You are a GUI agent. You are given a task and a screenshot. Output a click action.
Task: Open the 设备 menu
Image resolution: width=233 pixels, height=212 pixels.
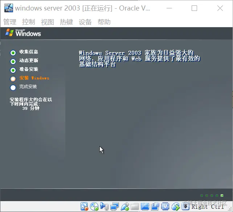point(85,22)
